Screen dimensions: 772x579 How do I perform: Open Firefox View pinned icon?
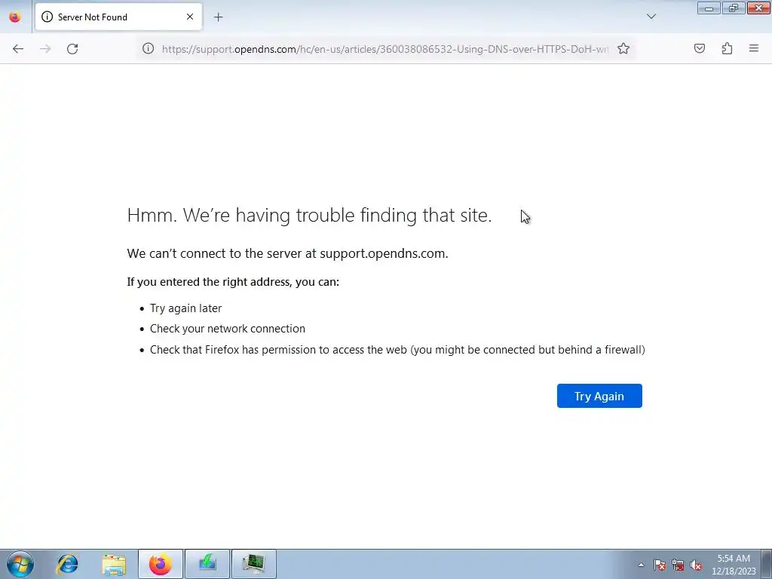tap(15, 17)
